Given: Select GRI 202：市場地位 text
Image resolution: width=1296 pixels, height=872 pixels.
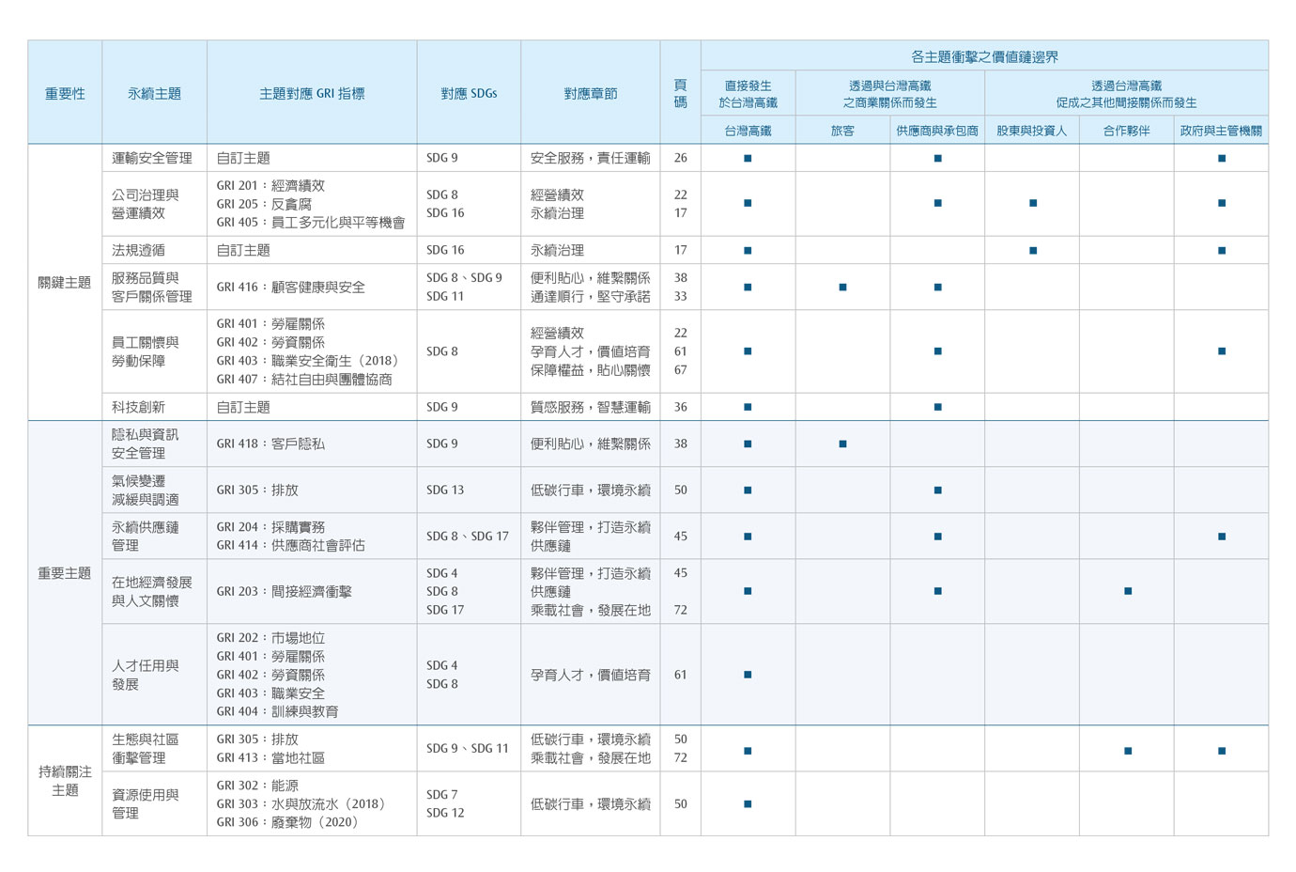Looking at the screenshot, I should (x=270, y=638).
